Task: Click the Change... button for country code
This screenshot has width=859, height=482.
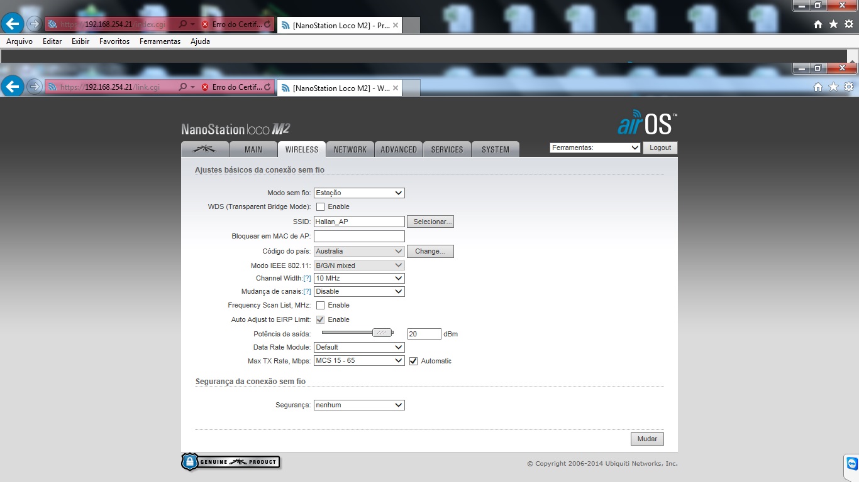Action: click(430, 251)
